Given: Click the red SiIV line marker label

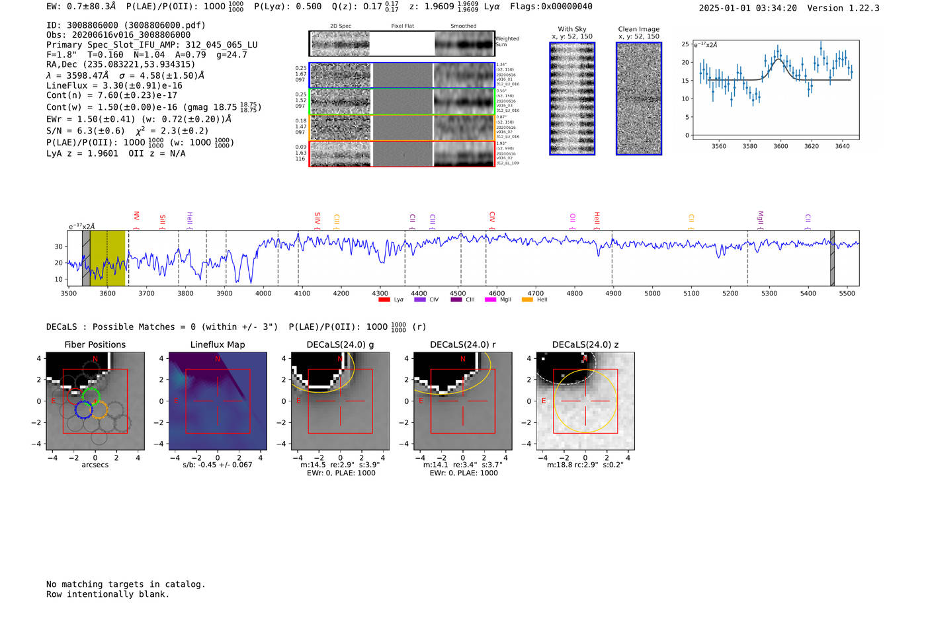Looking at the screenshot, I should tap(317, 217).
